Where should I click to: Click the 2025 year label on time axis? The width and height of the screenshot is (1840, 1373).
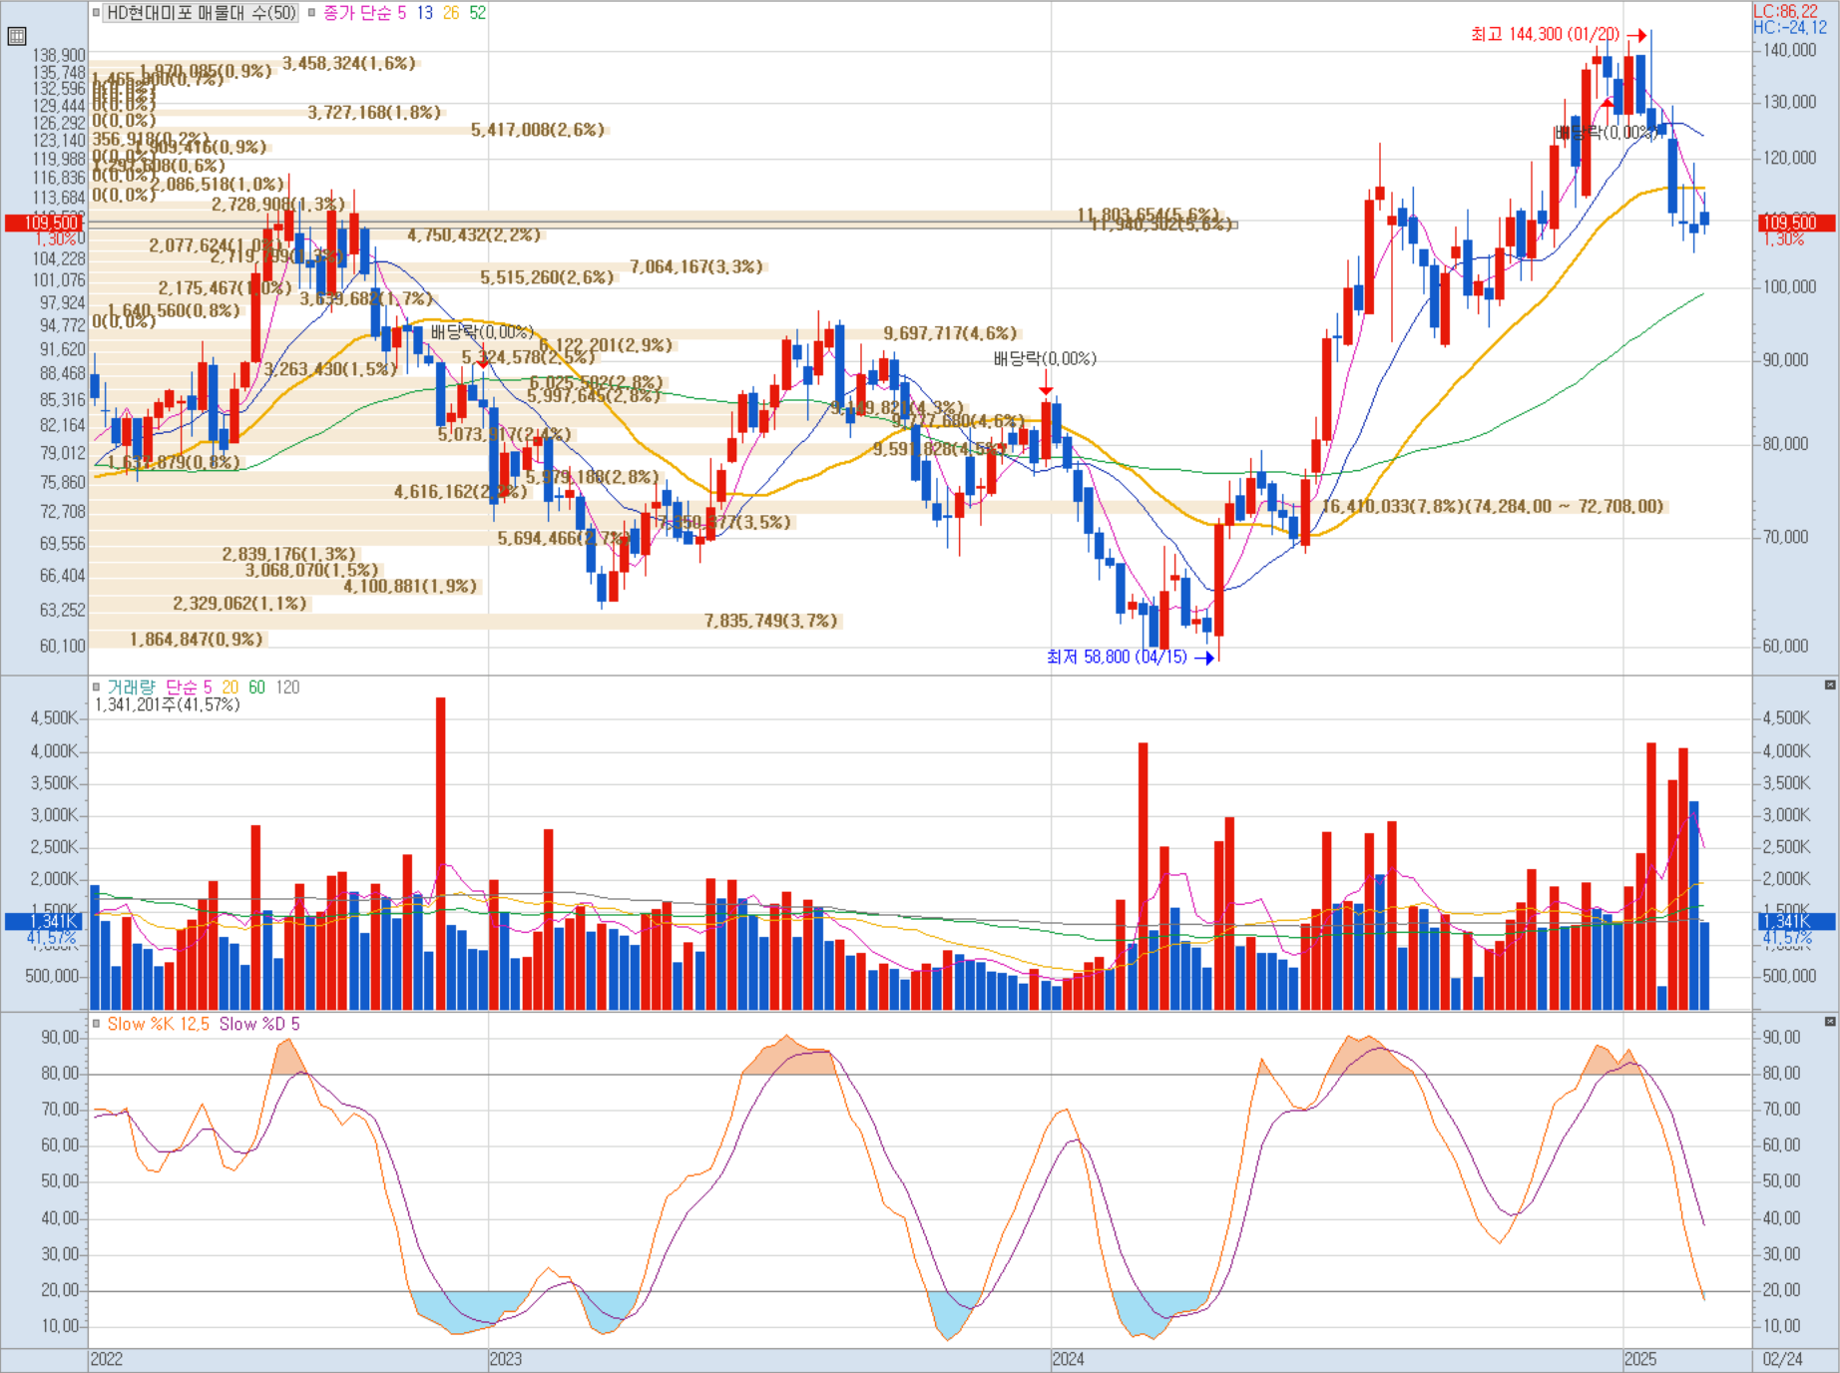tap(1640, 1359)
